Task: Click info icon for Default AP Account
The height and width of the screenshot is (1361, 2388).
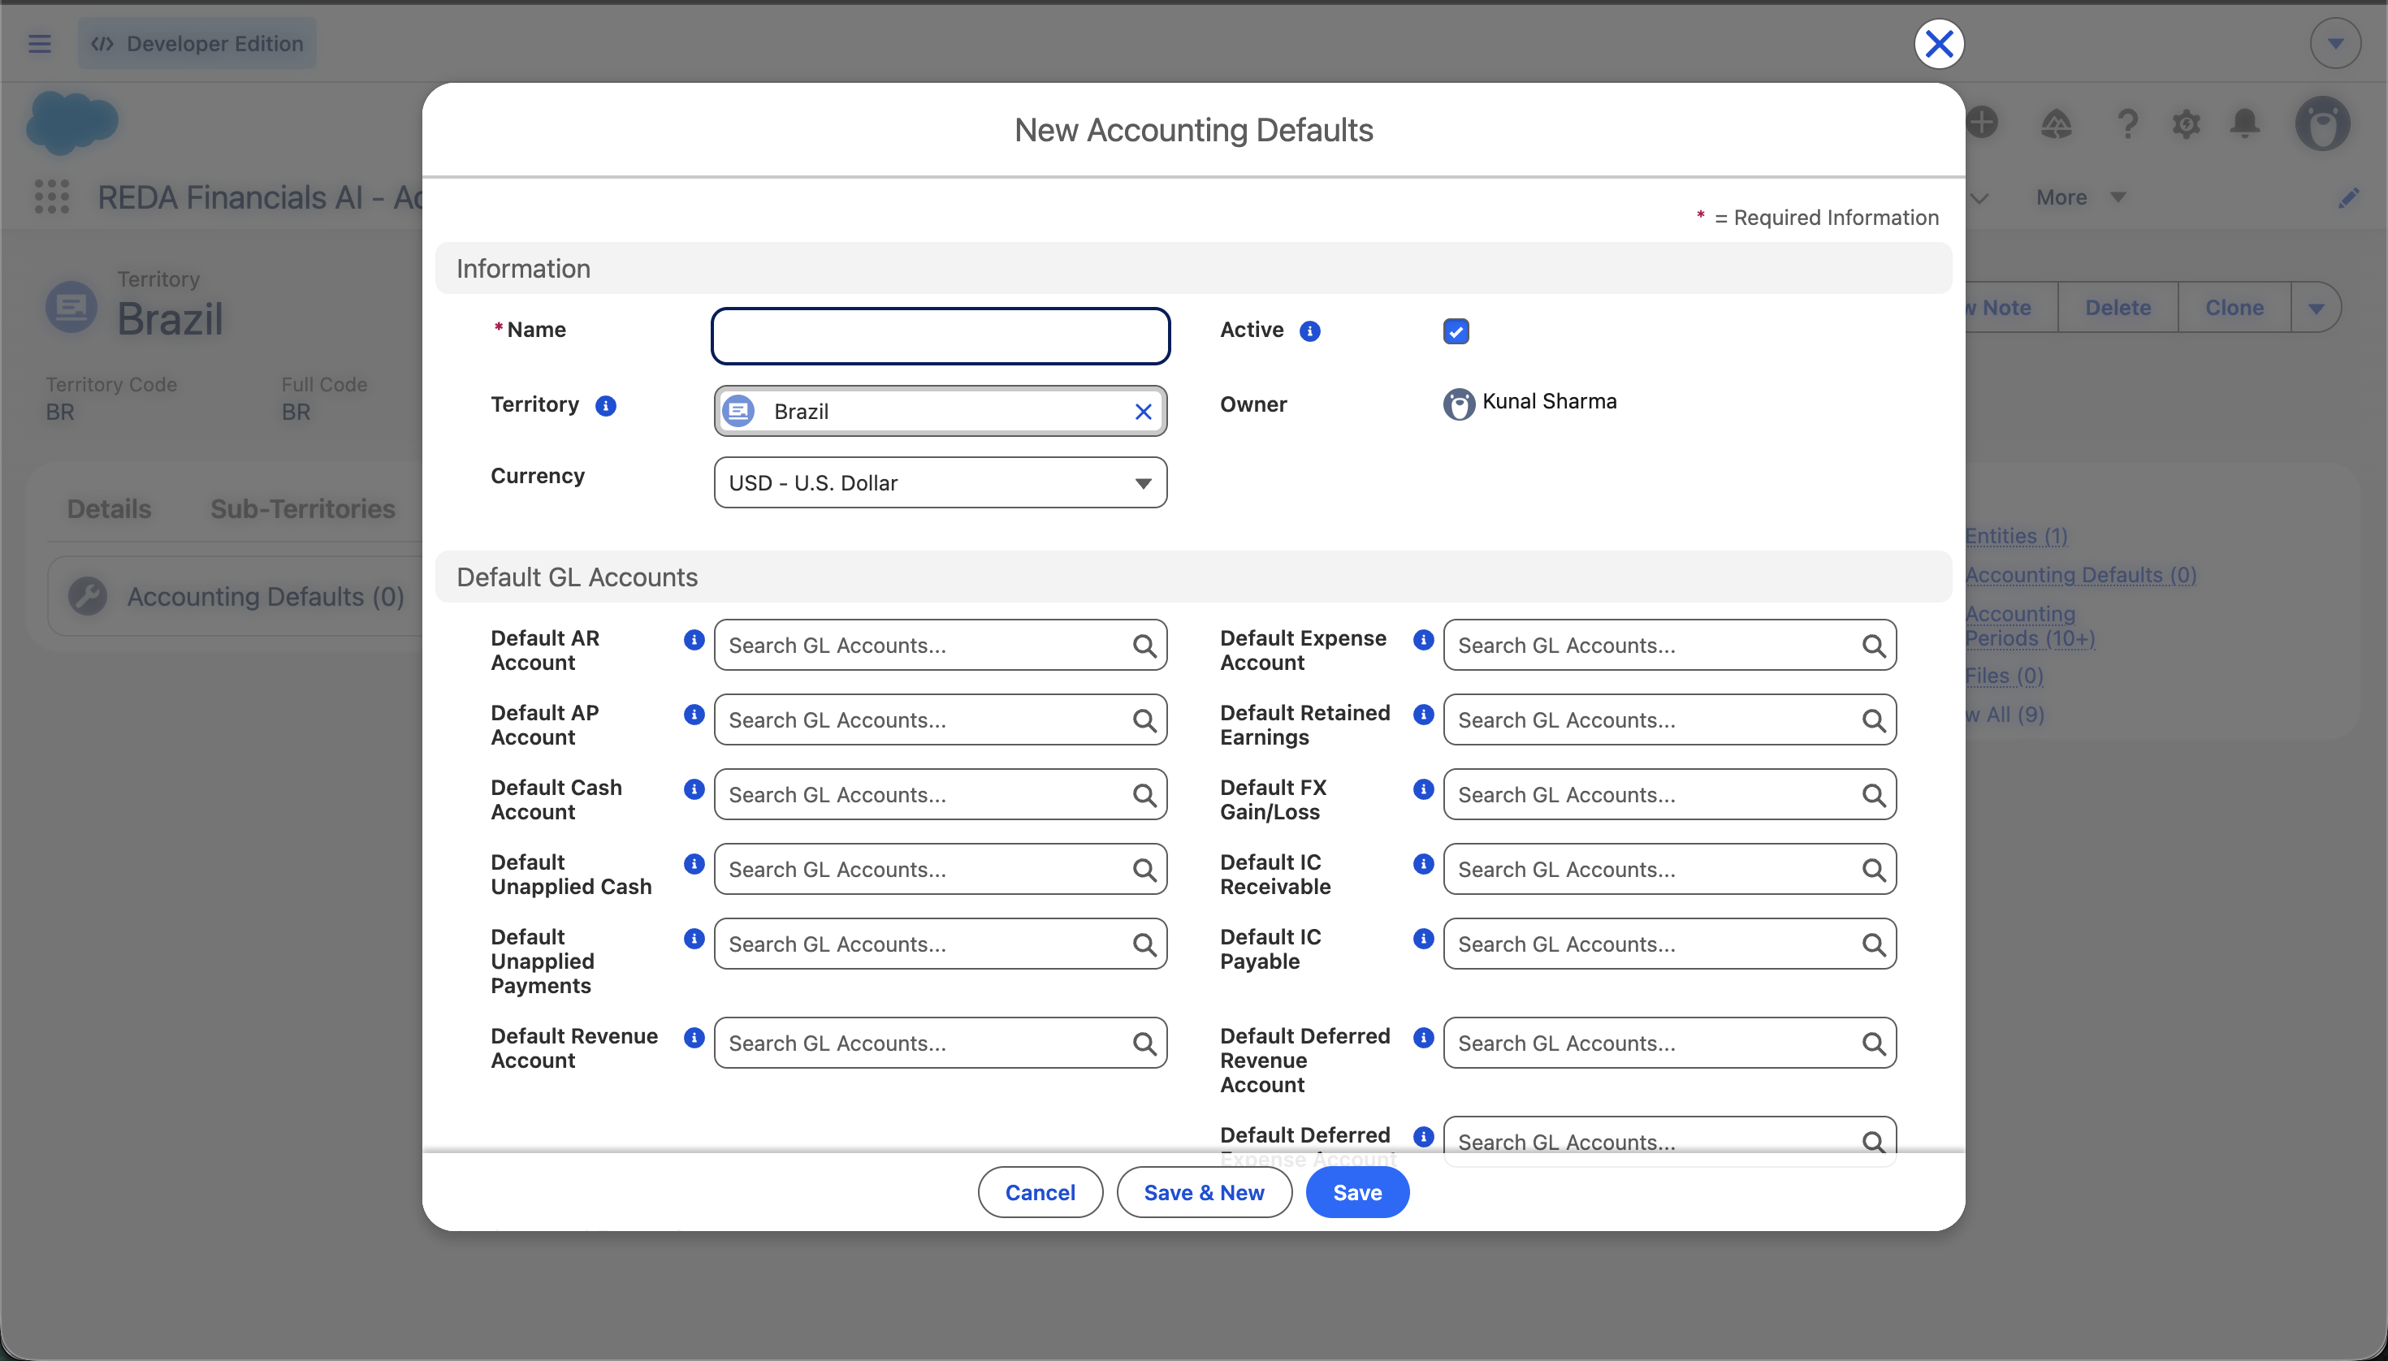Action: pyautogui.click(x=694, y=714)
